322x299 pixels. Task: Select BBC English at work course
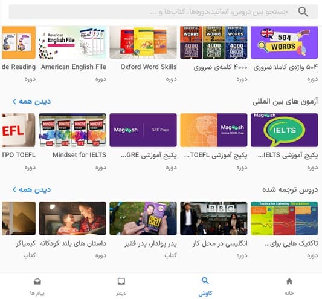click(x=214, y=218)
